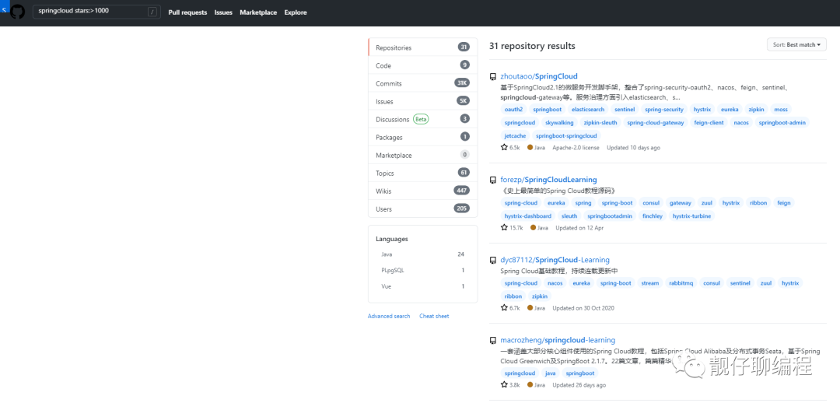Click the hystrix-dashboard topic tag
840x403 pixels.
pos(527,216)
